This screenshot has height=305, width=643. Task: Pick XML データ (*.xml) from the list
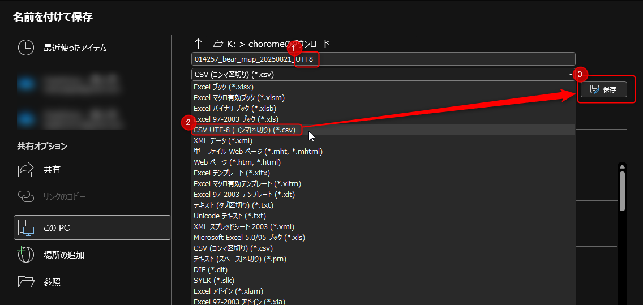click(223, 141)
